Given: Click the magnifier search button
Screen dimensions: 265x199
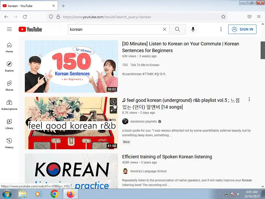Looking at the screenshot, I should coord(178,29).
